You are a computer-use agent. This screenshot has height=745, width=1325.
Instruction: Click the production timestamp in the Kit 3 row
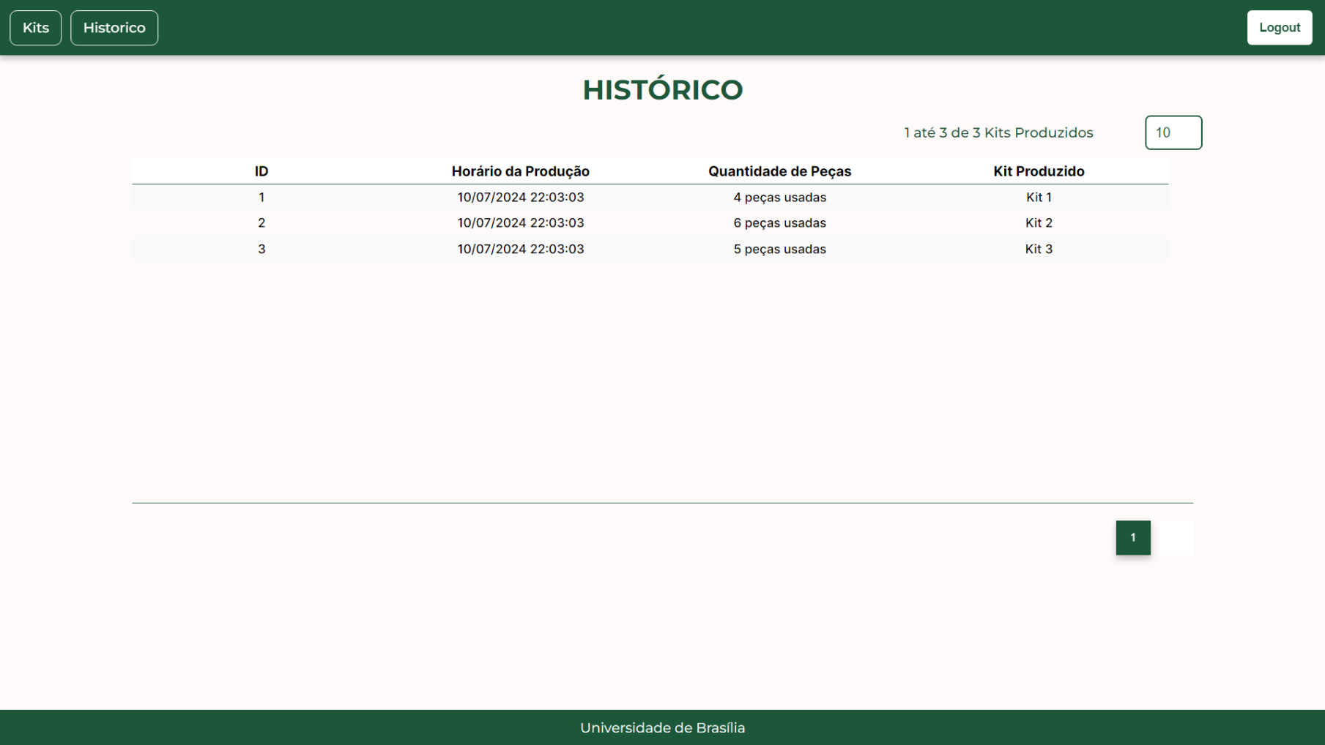520,250
